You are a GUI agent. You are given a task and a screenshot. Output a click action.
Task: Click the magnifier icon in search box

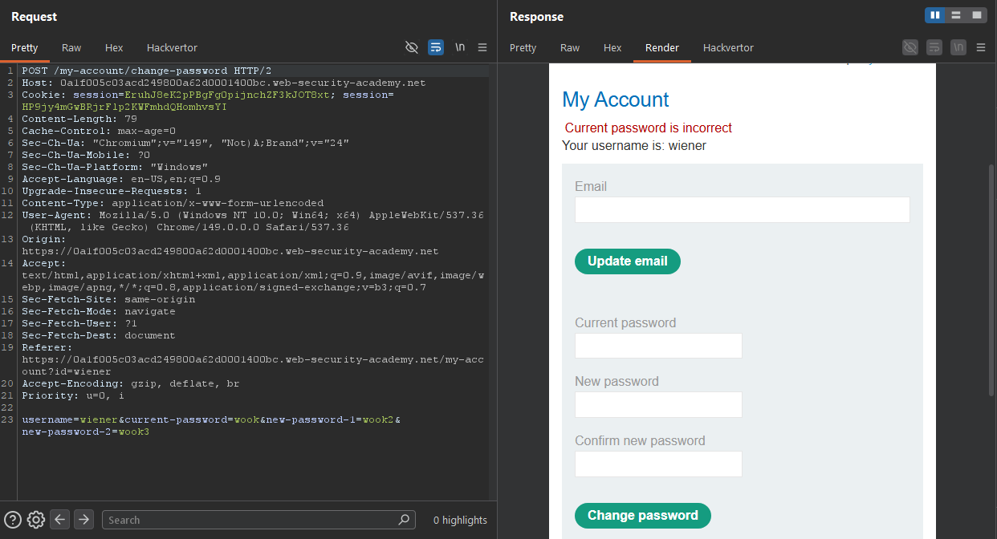[x=405, y=520]
